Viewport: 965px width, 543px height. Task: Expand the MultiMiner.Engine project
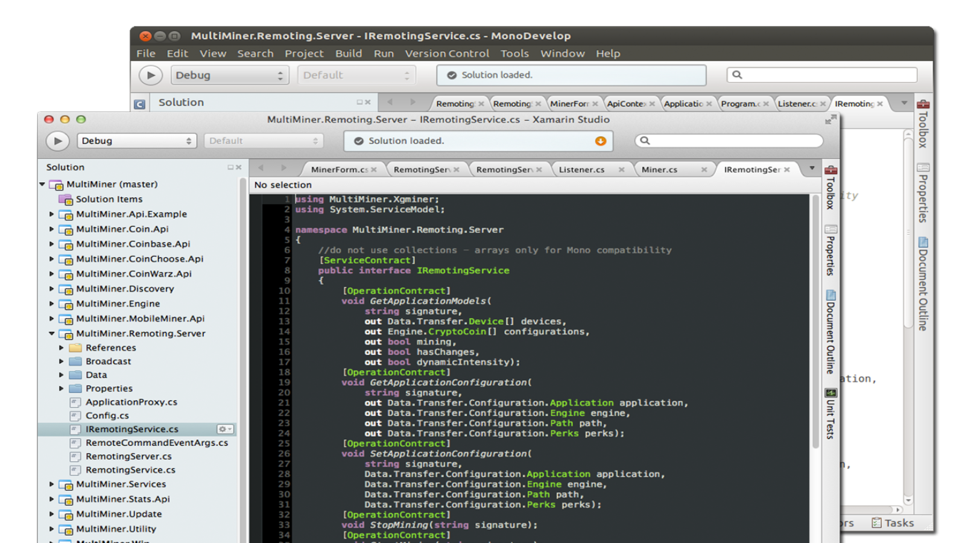click(52, 303)
